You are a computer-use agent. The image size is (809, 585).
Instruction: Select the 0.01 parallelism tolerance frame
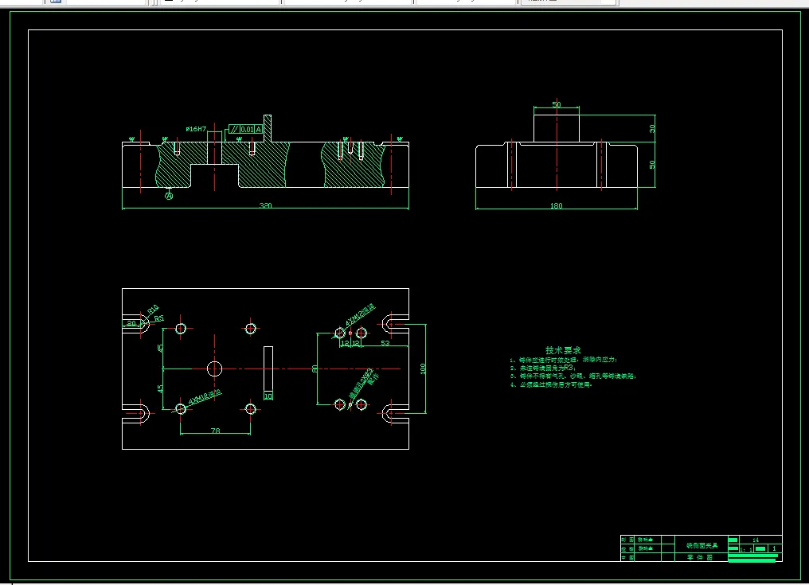pos(245,129)
